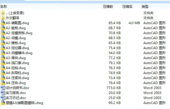Click the 4.0 MB compressed size value
This screenshot has width=170, height=109.
(134, 23)
